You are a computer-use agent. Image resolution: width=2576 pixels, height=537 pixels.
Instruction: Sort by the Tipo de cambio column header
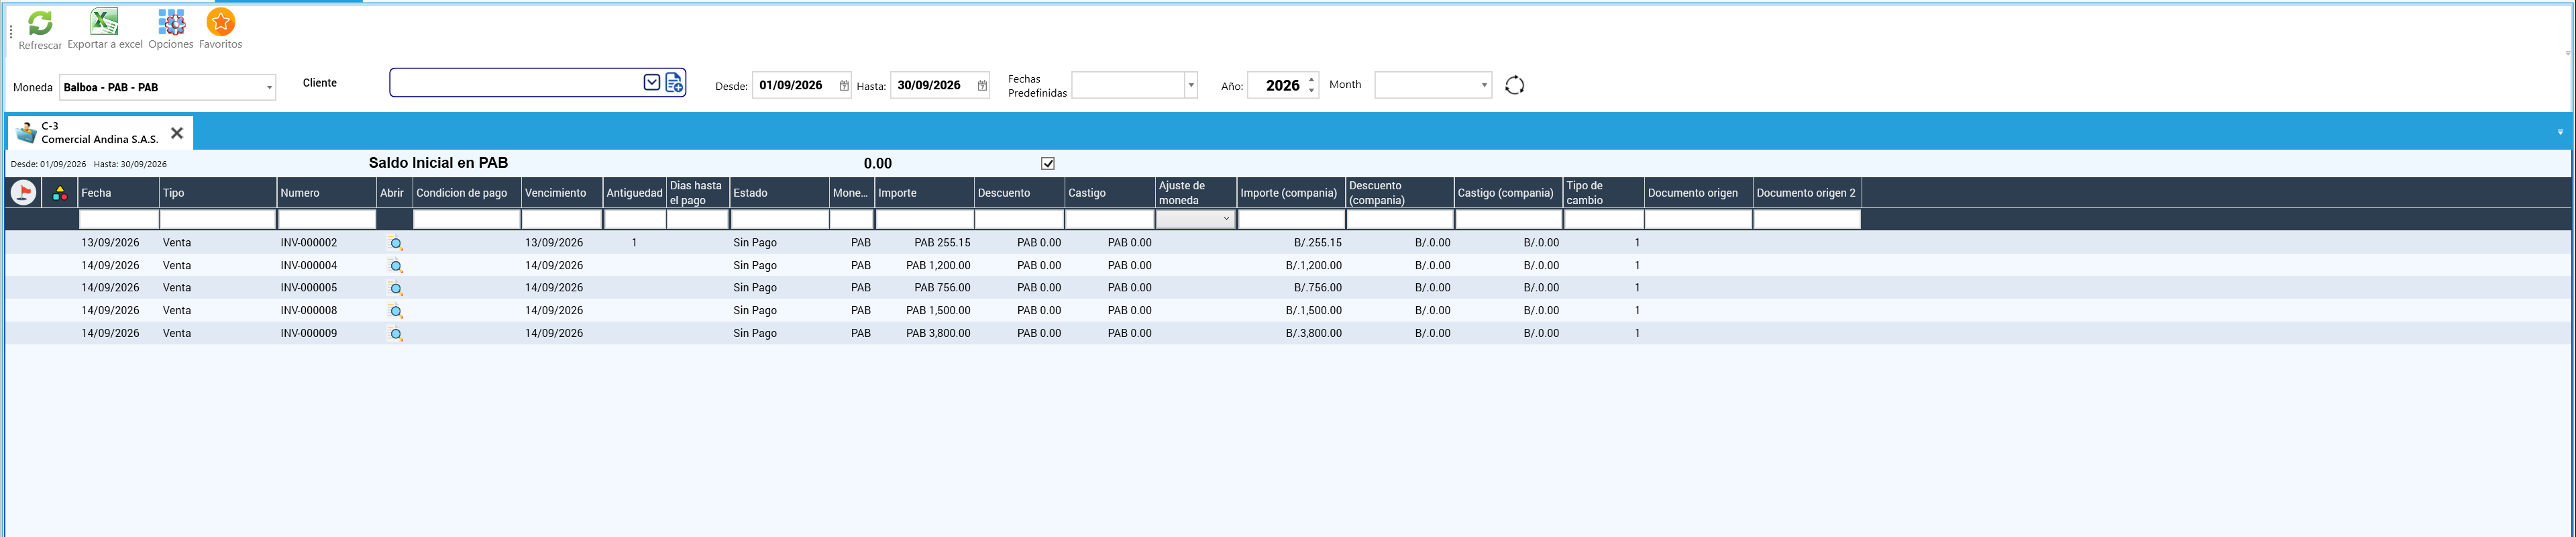[1604, 193]
